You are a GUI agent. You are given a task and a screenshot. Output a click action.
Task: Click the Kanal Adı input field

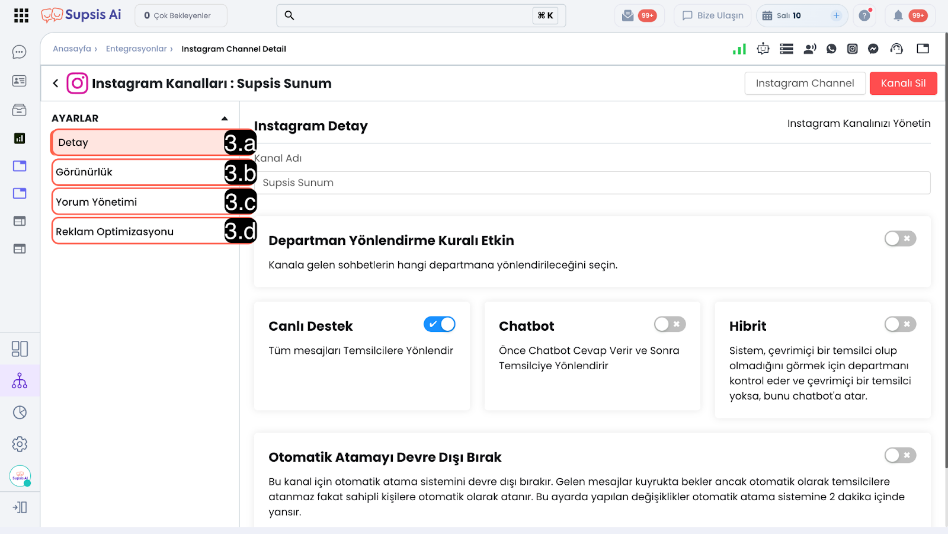592,183
